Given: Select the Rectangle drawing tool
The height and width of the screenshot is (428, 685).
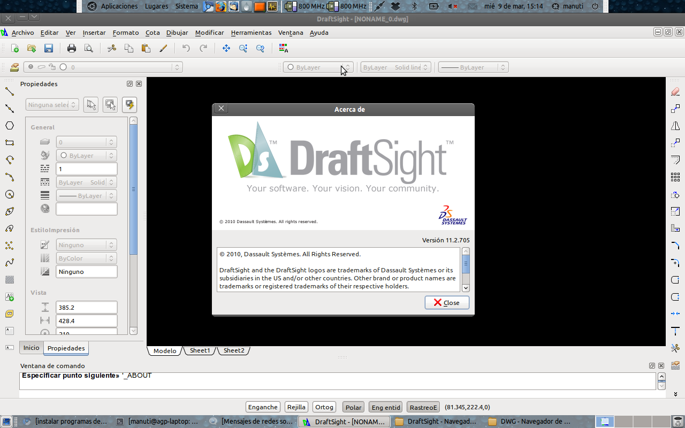Looking at the screenshot, I should [x=9, y=143].
